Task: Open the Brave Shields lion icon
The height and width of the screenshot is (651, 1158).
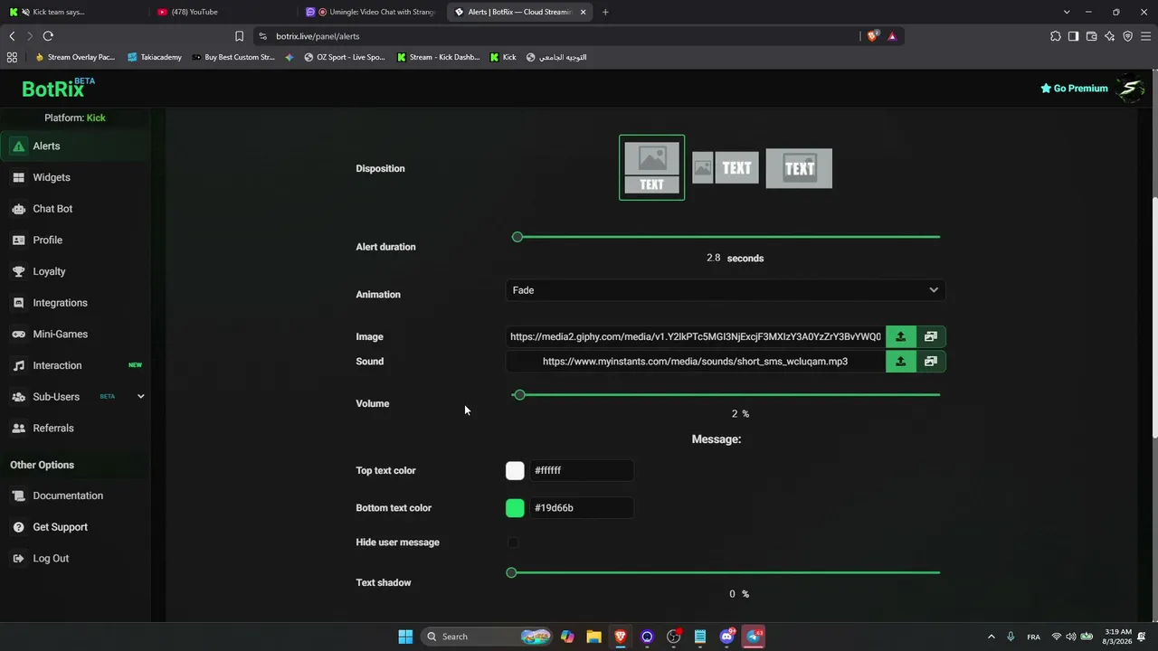Action: click(x=873, y=36)
